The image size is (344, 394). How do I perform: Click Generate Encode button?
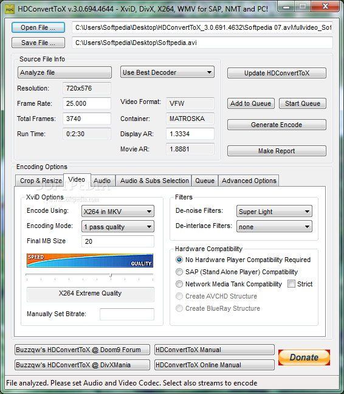point(277,125)
